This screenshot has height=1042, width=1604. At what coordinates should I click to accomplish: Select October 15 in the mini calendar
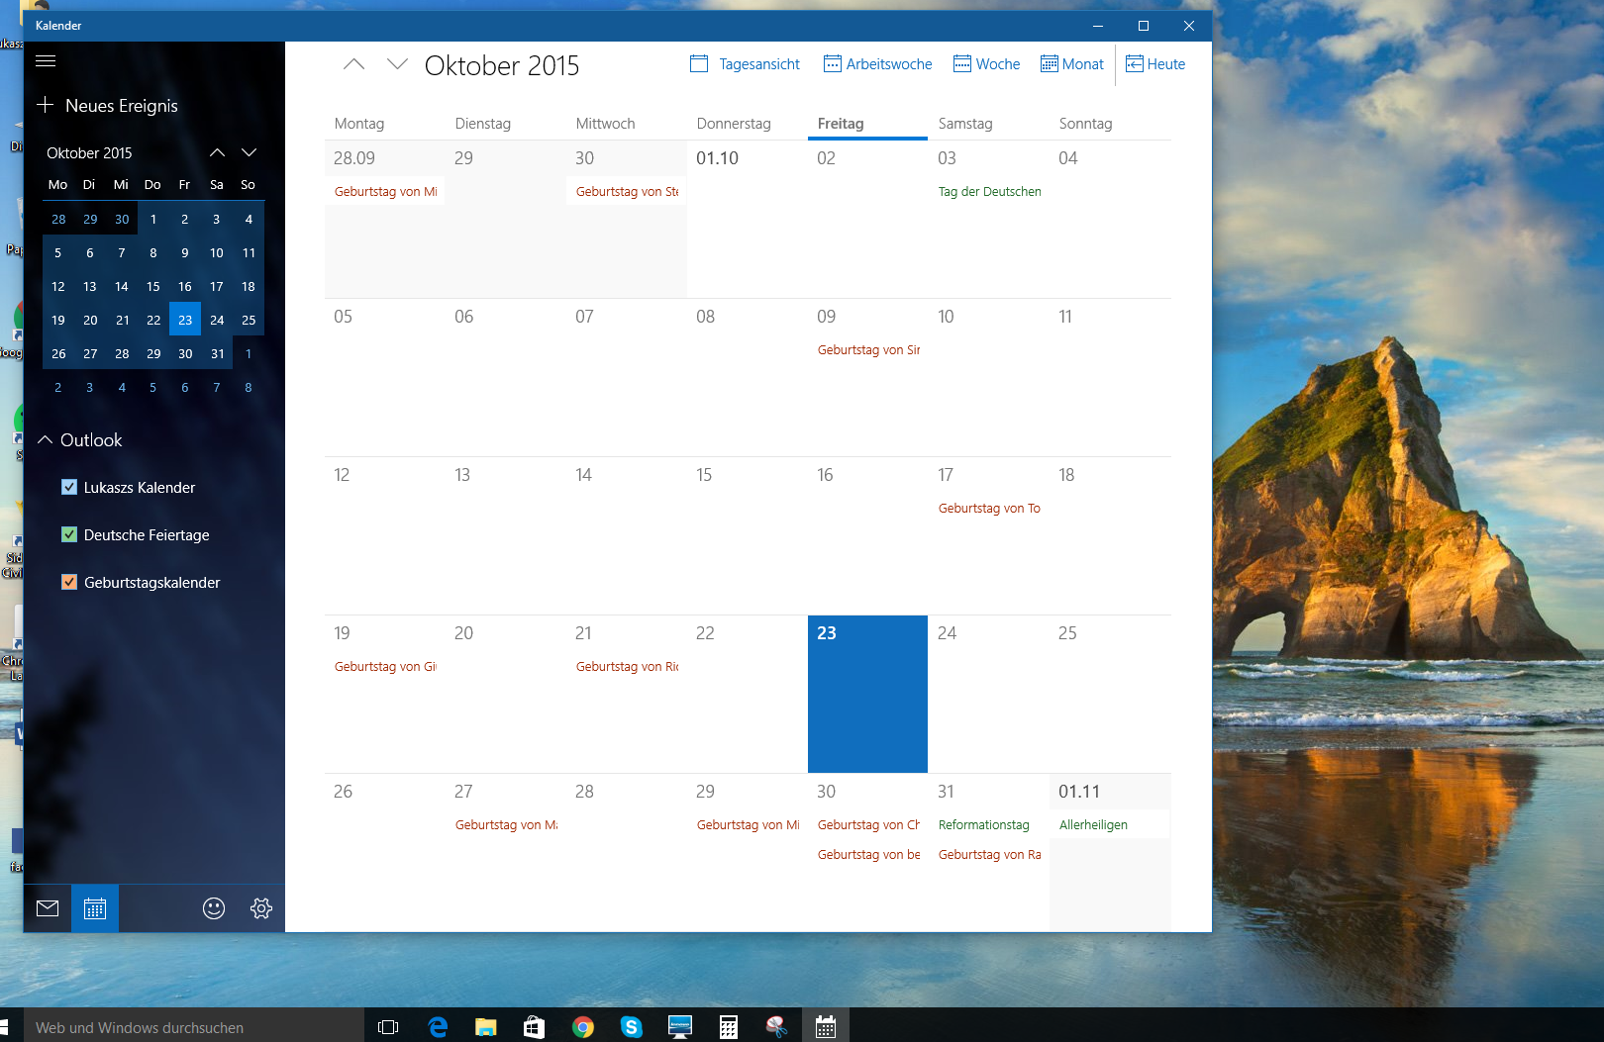coord(152,286)
